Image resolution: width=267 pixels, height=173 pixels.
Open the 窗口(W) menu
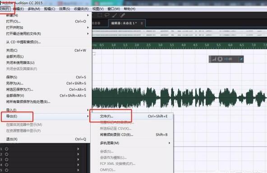tap(114, 9)
